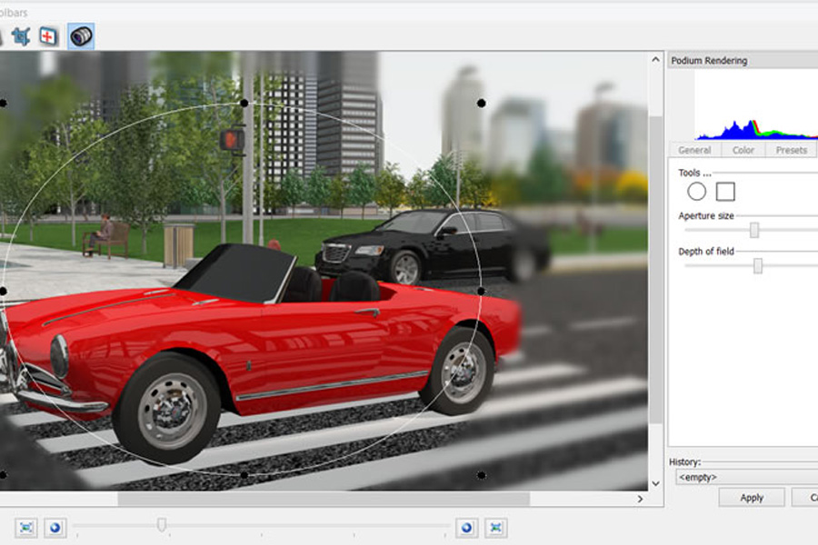Viewport: 818px width, 545px height.
Task: Choose the rectangular focus region tool
Action: [725, 192]
